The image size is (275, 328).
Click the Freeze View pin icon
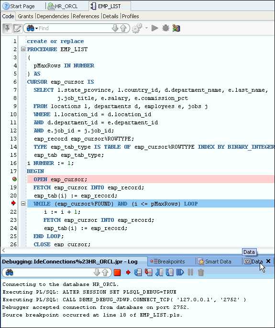pyautogui.click(x=7, y=28)
